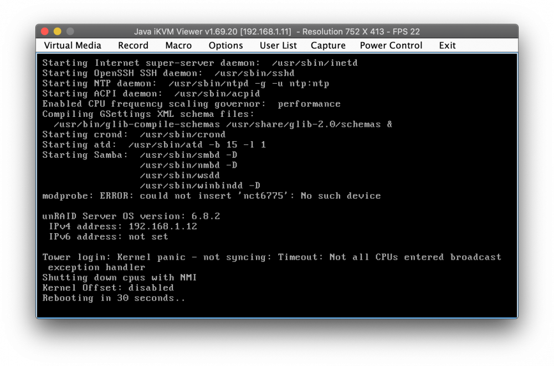The image size is (554, 366).
Task: Click the glib-compile-schemas command line
Action: pyautogui.click(x=223, y=125)
